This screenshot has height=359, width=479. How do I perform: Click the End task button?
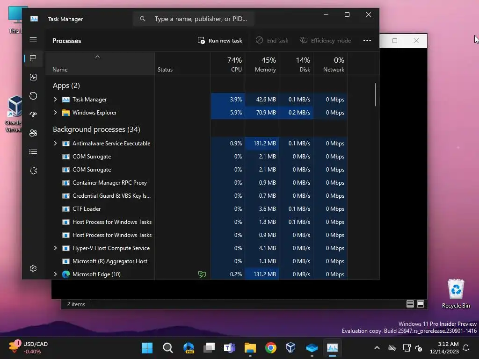(272, 41)
